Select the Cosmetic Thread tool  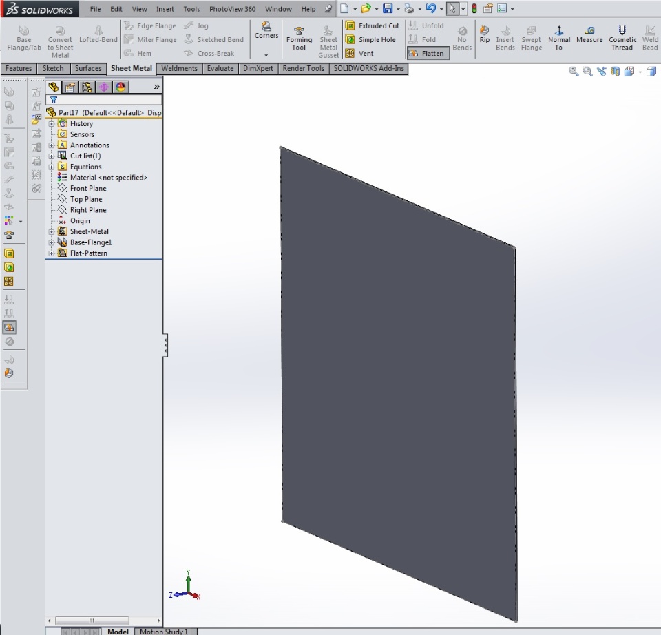(x=622, y=38)
